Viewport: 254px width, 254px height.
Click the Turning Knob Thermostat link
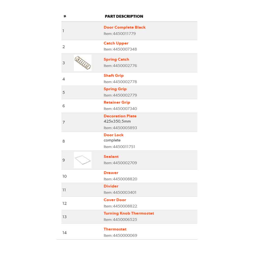pos(129,213)
